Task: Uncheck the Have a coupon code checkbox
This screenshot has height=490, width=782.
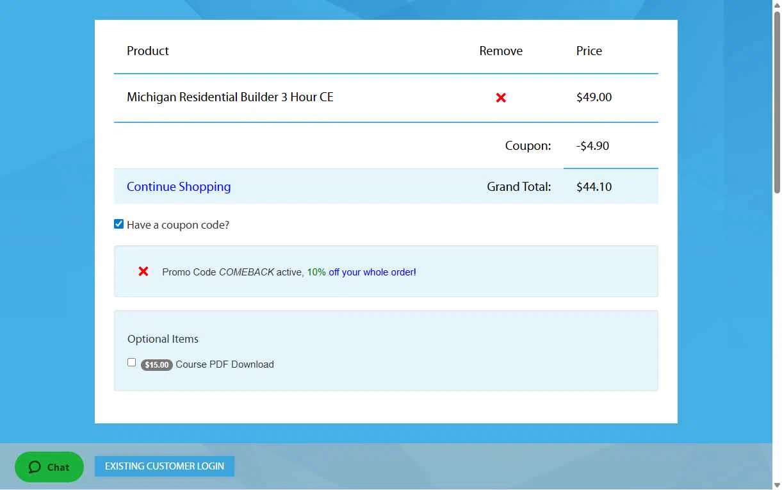Action: pyautogui.click(x=118, y=224)
